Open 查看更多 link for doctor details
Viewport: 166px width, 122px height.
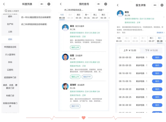pos(161,33)
